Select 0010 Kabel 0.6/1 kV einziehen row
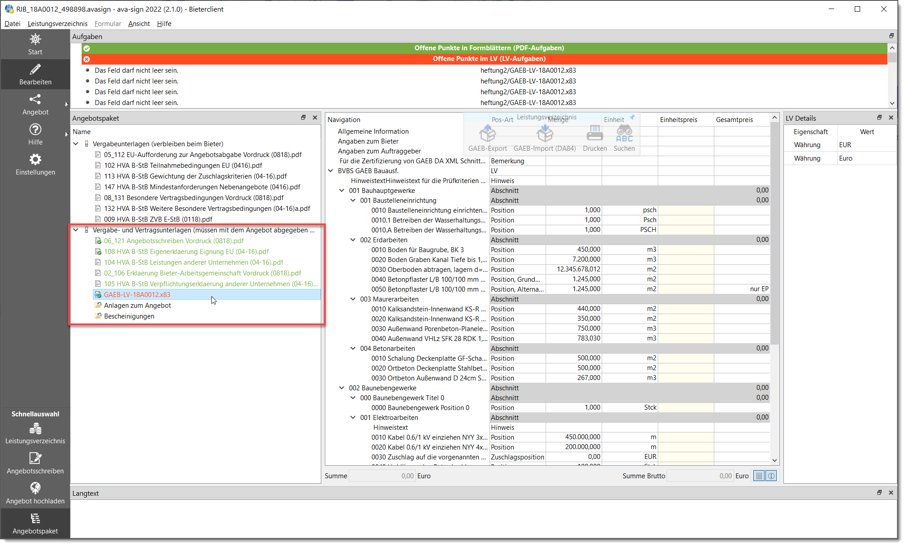The image size is (905, 546). (429, 437)
